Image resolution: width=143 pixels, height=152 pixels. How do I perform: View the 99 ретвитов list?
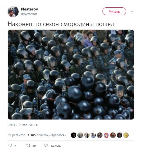point(16,135)
